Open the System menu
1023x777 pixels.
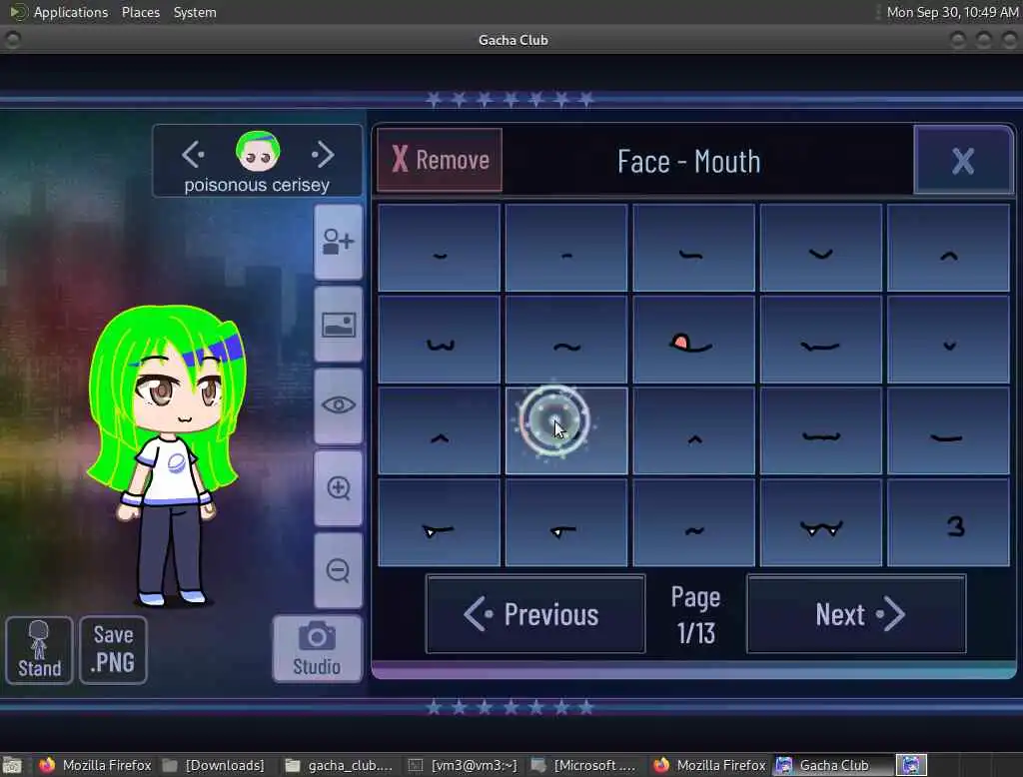[195, 12]
